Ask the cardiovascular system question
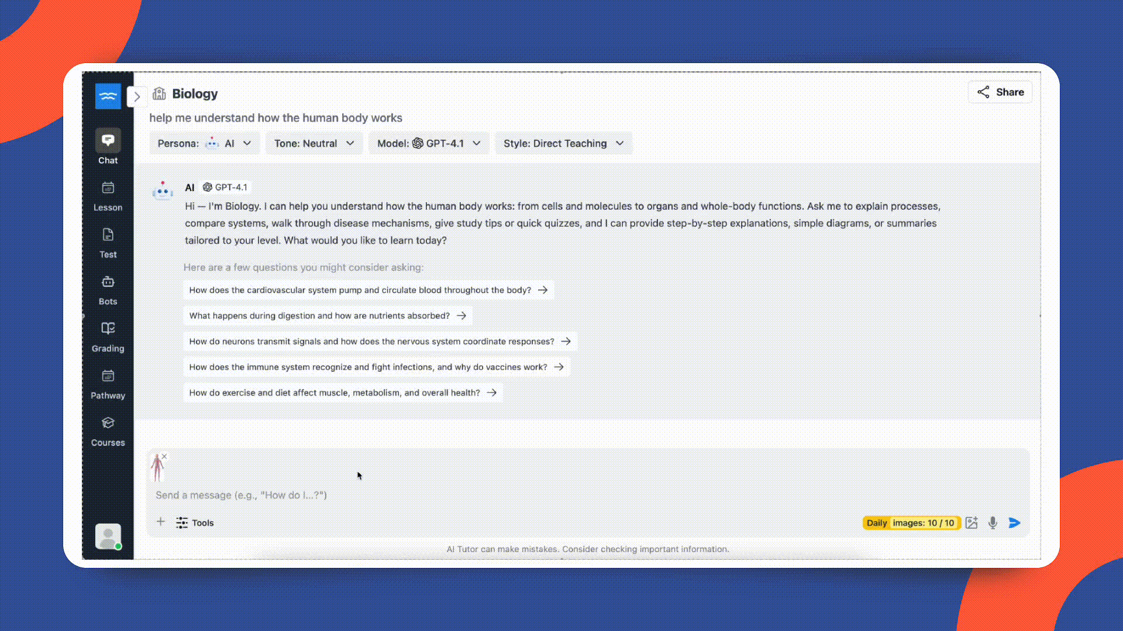 coord(368,290)
